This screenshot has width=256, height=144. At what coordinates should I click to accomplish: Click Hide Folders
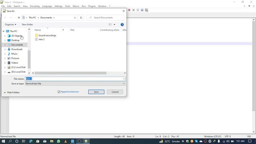click(x=12, y=92)
